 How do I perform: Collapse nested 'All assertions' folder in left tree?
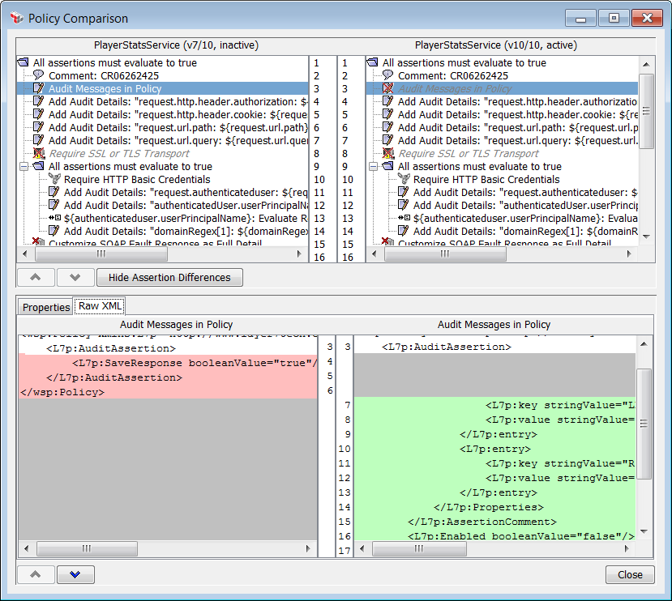click(24, 167)
